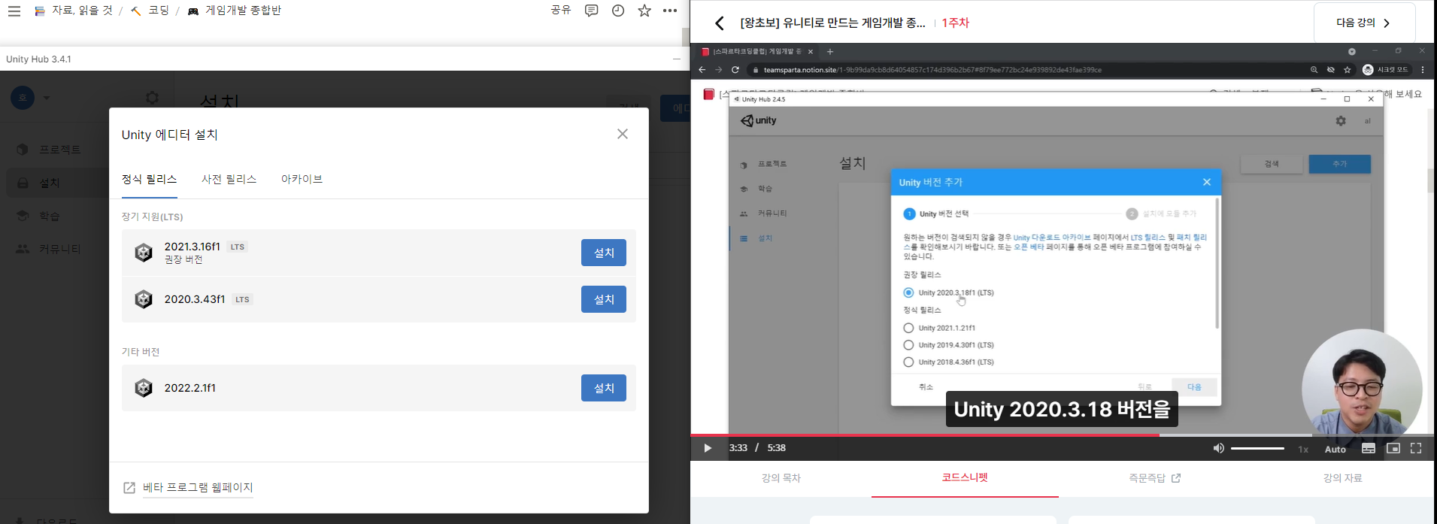1437x524 pixels.
Task: Click the 게임개발 종합반 breadcrumb
Action: pos(234,11)
